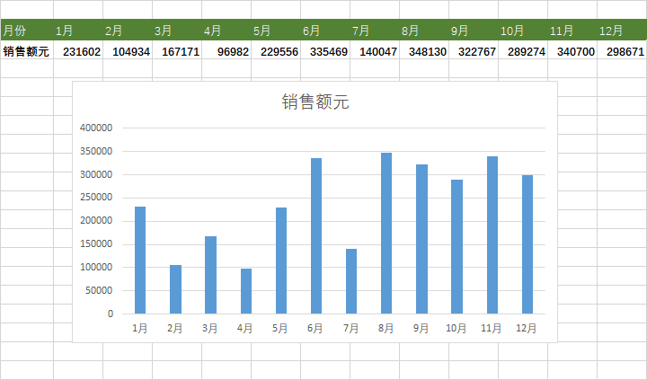Select the 11月 bar in the chart
The image size is (647, 380).
[492, 234]
